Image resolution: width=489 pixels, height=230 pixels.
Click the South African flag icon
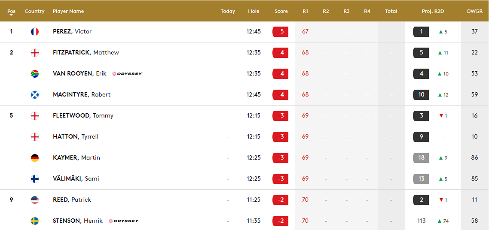click(x=35, y=74)
